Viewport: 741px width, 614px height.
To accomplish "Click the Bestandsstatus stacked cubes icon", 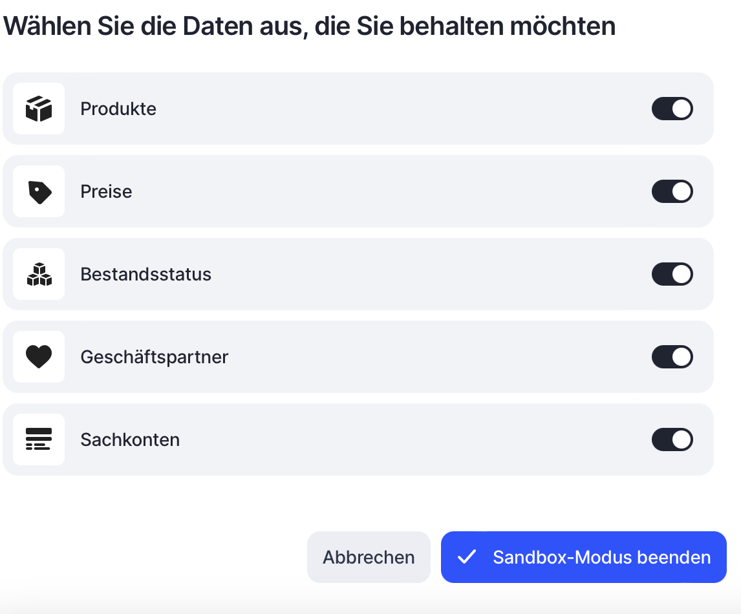I will (x=39, y=274).
